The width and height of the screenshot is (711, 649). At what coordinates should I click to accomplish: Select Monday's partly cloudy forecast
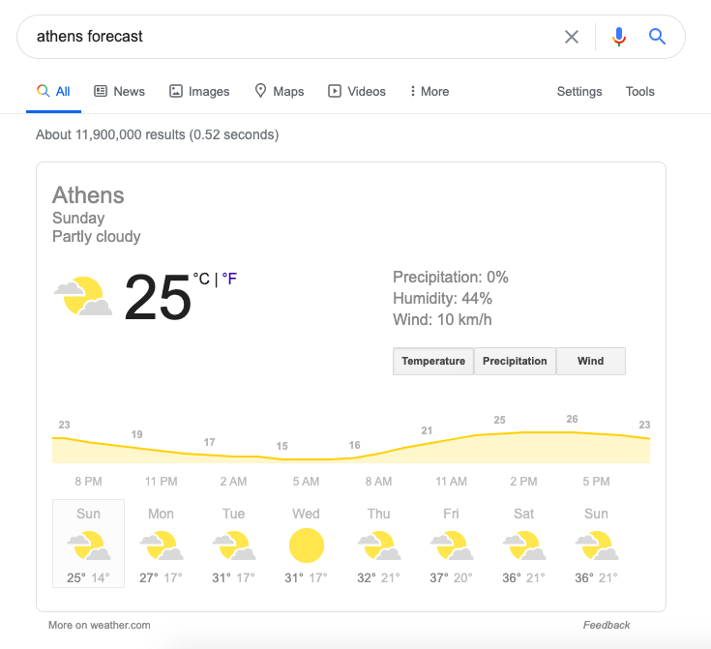coord(161,544)
